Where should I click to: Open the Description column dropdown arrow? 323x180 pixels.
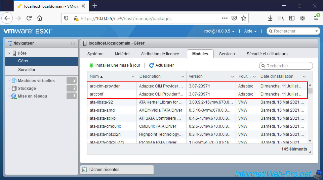pos(183,76)
